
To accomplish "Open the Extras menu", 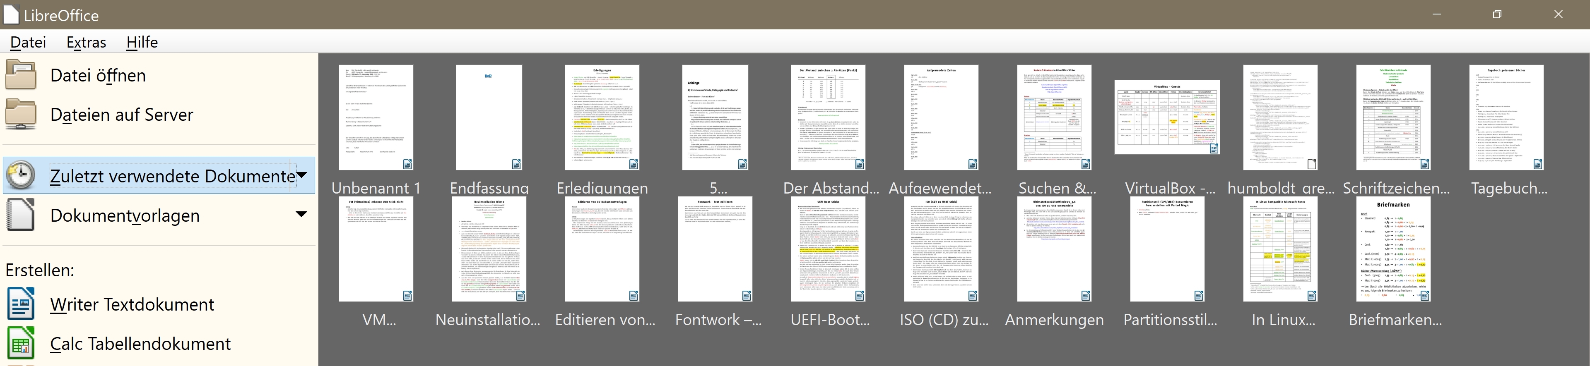I will (87, 42).
